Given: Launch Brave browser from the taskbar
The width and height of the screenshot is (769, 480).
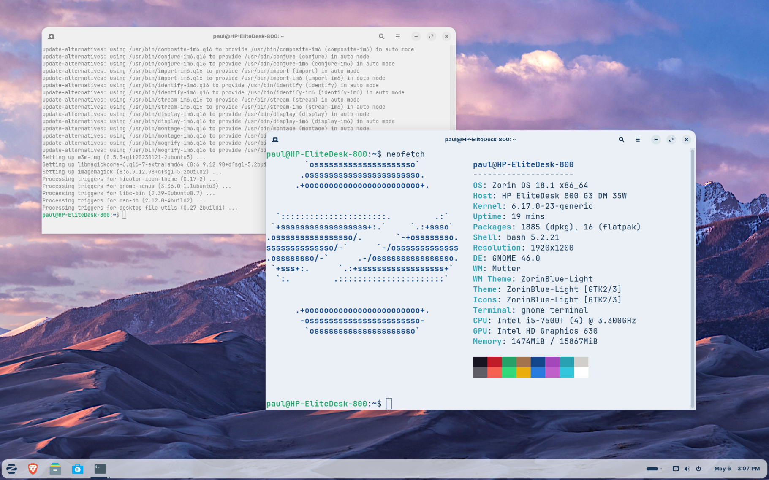Looking at the screenshot, I should [x=33, y=469].
